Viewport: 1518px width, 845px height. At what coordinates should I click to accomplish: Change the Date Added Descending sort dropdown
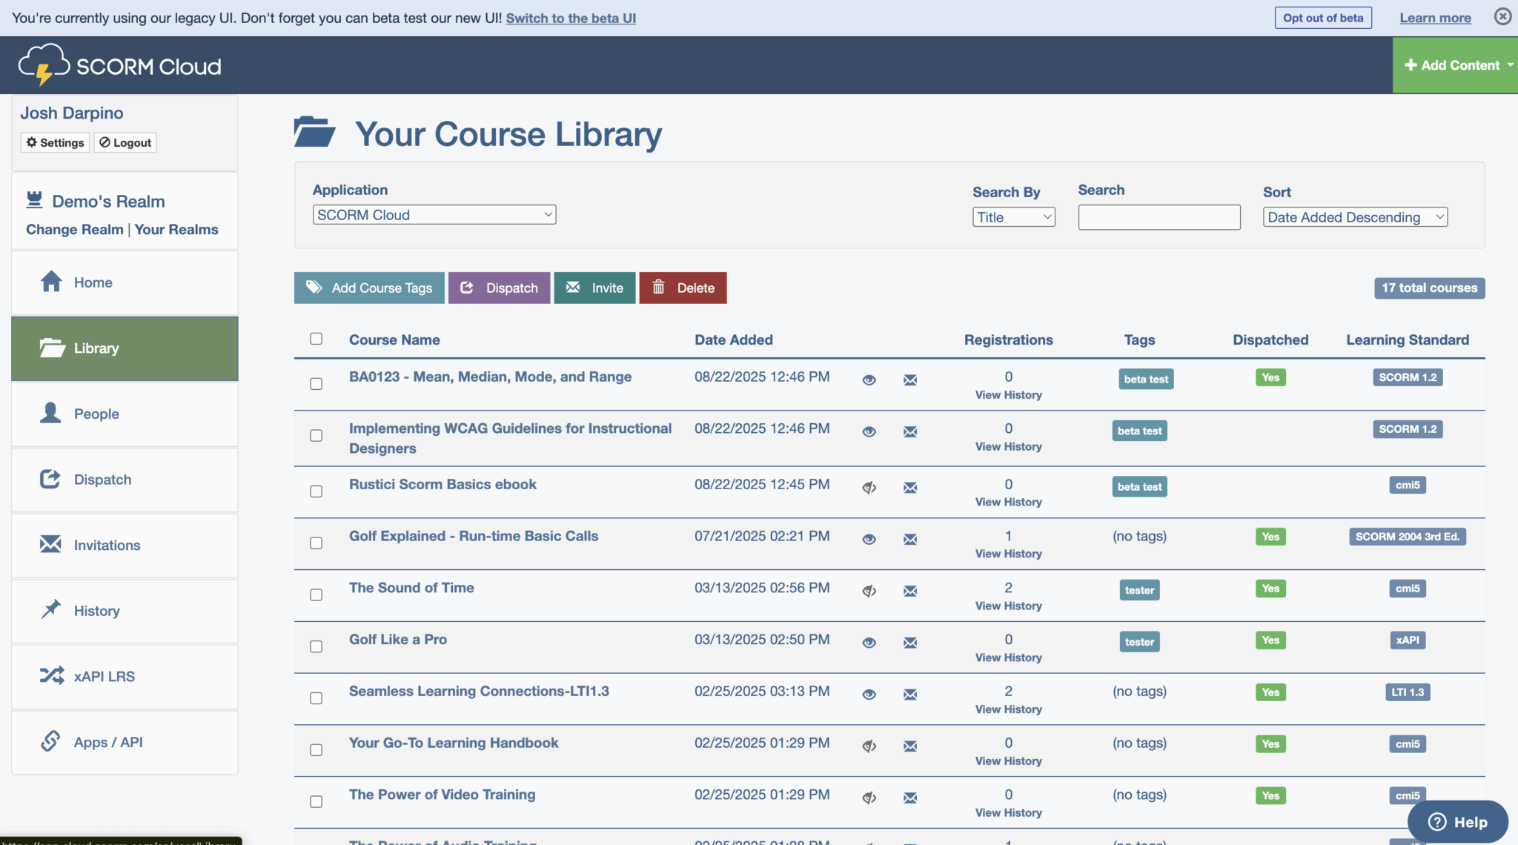click(1354, 216)
